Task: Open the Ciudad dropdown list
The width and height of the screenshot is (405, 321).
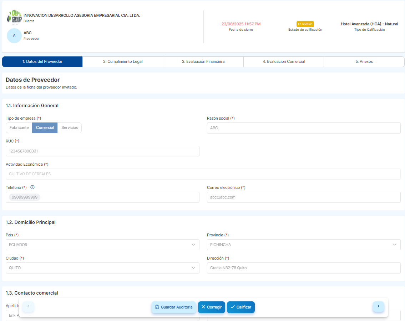Action: (102, 268)
